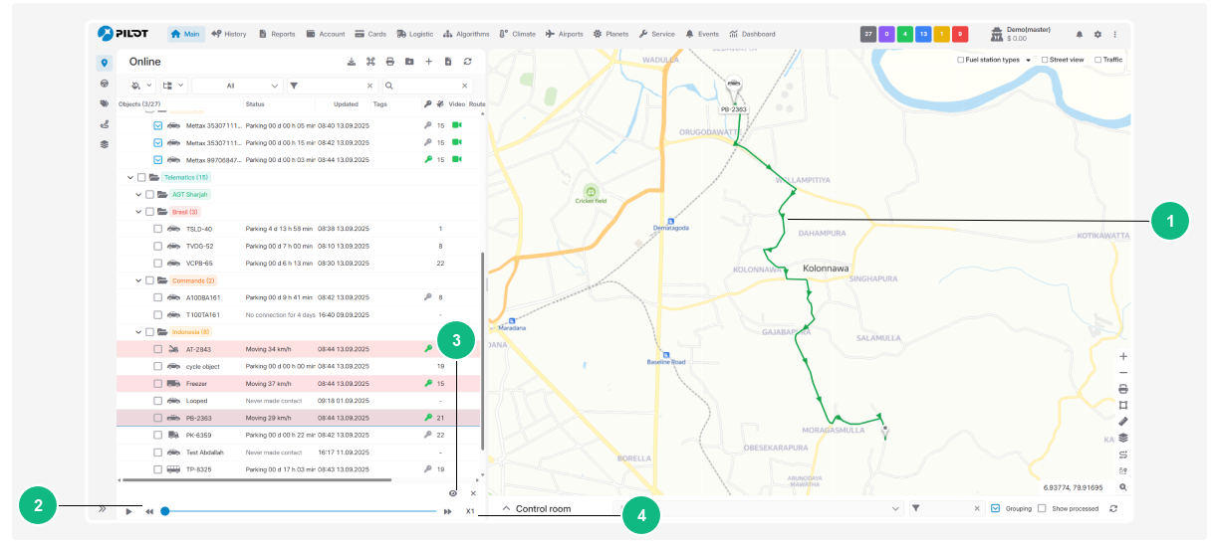1212x547 pixels.
Task: Toggle the Traffic checkbox
Action: [x=1097, y=60]
